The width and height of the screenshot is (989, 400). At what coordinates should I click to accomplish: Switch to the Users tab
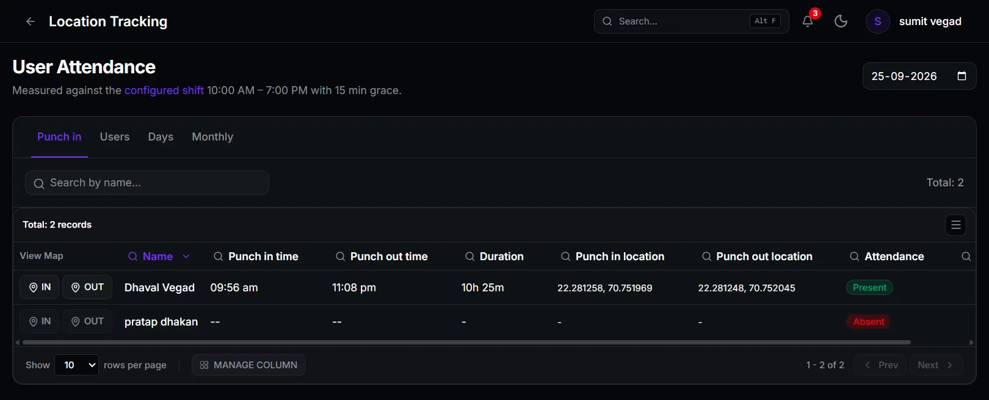tap(115, 137)
